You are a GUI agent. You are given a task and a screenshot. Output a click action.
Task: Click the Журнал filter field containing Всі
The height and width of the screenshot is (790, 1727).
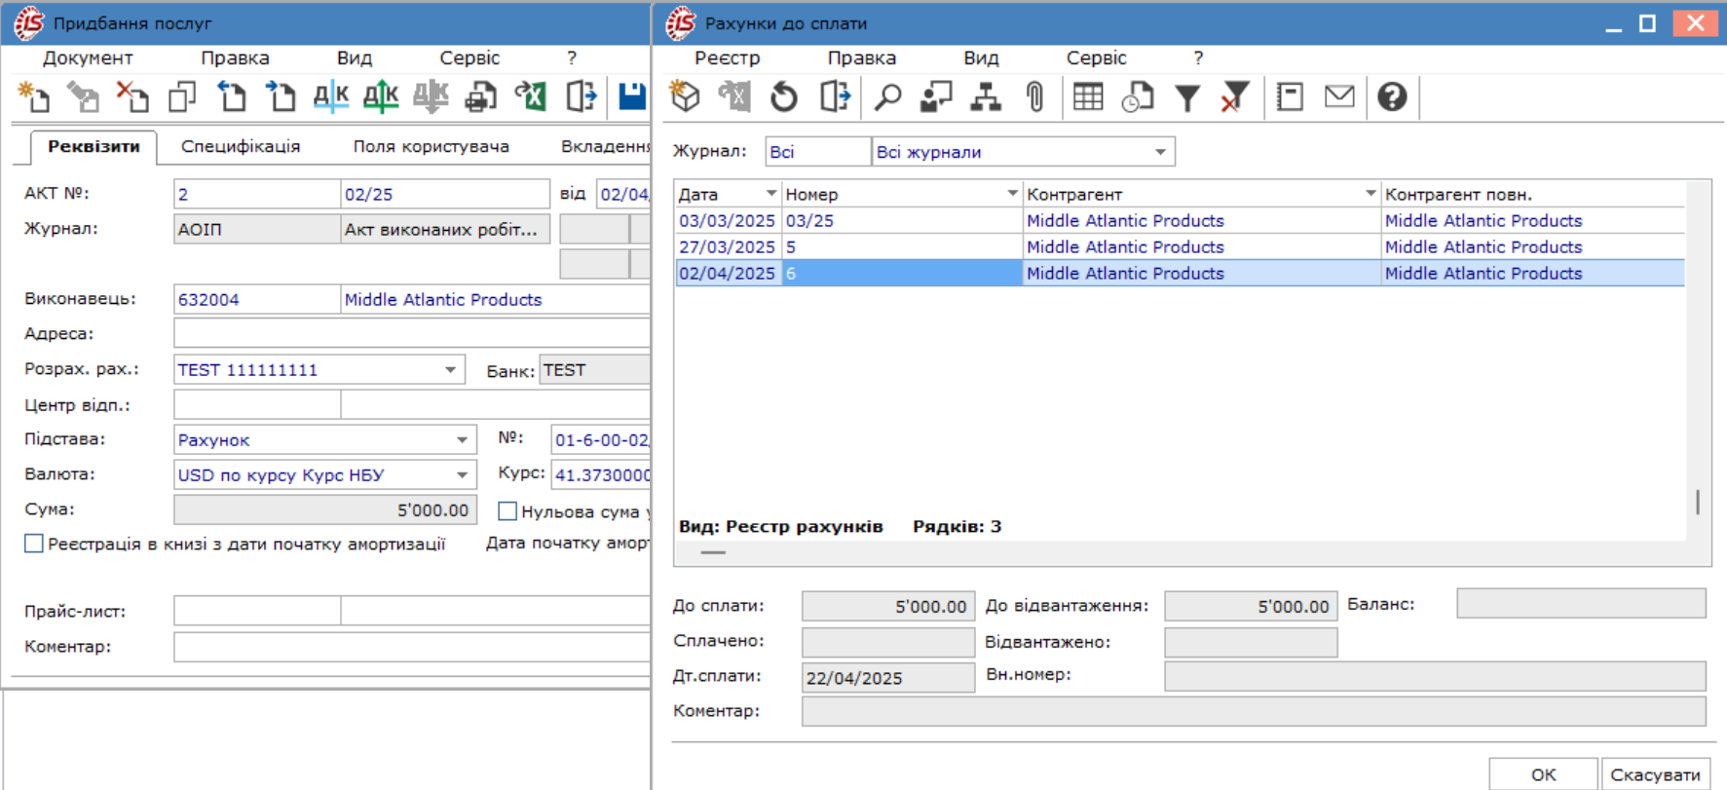pos(817,152)
